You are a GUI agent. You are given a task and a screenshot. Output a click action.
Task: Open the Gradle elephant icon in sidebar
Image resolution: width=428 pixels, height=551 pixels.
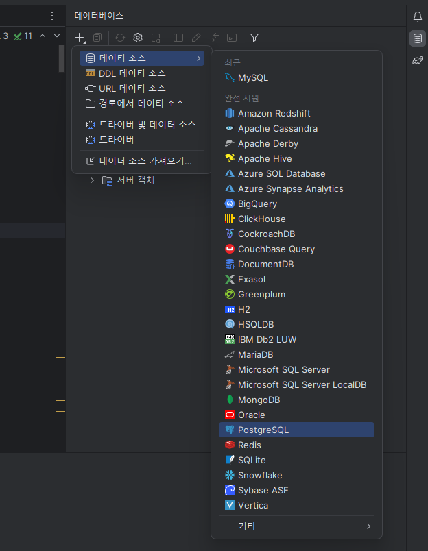[x=418, y=60]
